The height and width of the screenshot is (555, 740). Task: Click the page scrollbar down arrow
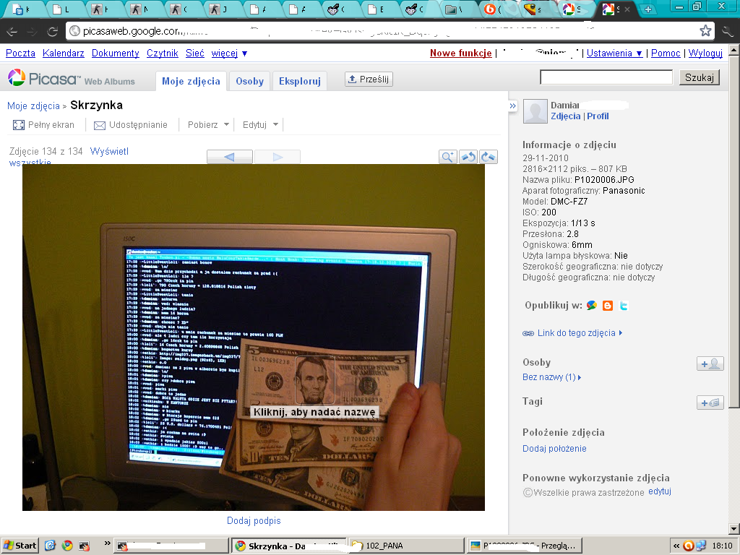click(734, 529)
